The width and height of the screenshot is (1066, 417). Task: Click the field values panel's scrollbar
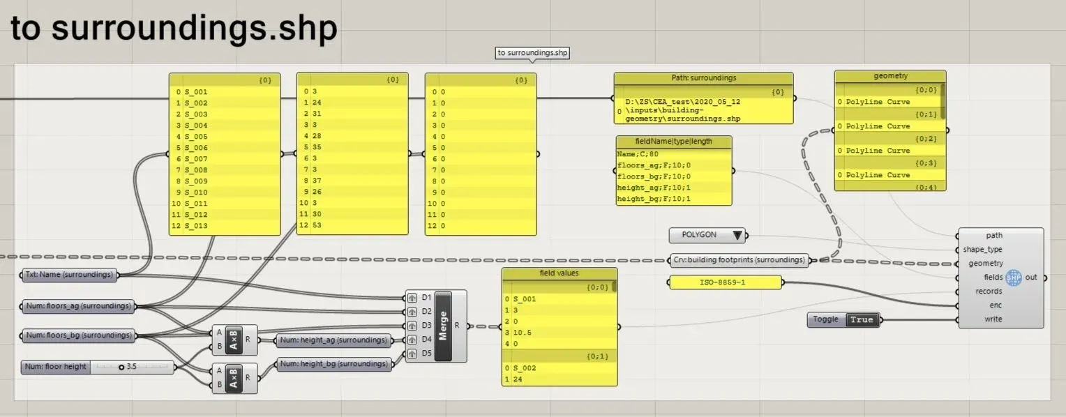[x=615, y=286]
